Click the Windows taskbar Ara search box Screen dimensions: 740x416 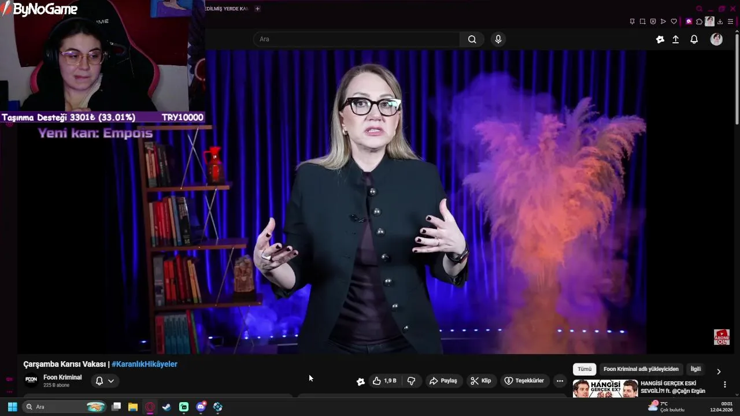pos(64,407)
